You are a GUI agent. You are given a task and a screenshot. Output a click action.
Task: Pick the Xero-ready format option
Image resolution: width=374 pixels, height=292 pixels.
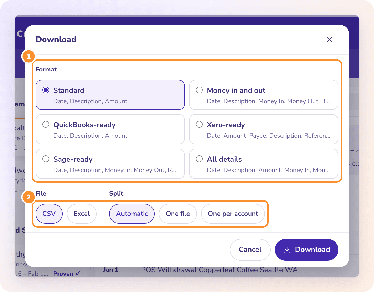tap(264, 129)
